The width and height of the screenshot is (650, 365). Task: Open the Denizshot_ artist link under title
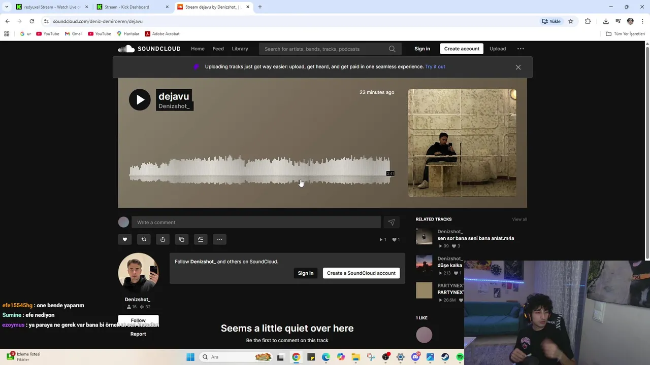[174, 106]
